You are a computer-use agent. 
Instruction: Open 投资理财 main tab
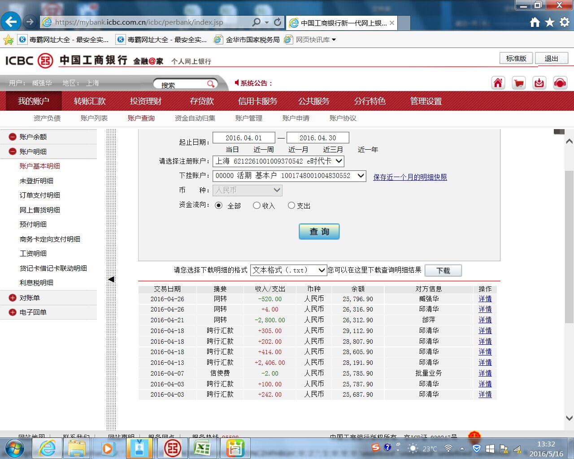[146, 101]
